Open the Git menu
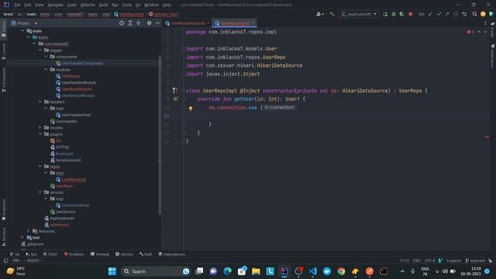Viewport: 496px width, 279px height. [x=138, y=5]
